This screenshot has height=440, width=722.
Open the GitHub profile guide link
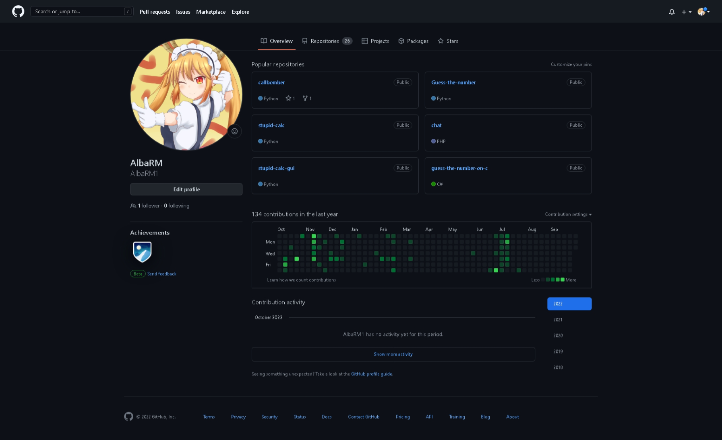pos(372,374)
